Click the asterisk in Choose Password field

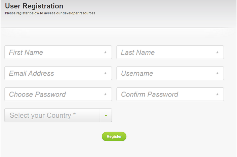[x=105, y=94]
